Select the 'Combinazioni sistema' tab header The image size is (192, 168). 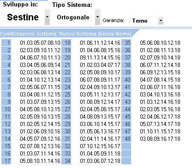66,34
